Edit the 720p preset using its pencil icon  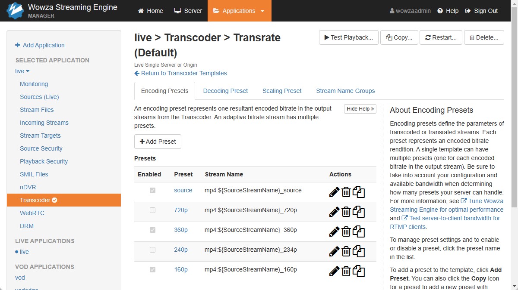point(334,212)
